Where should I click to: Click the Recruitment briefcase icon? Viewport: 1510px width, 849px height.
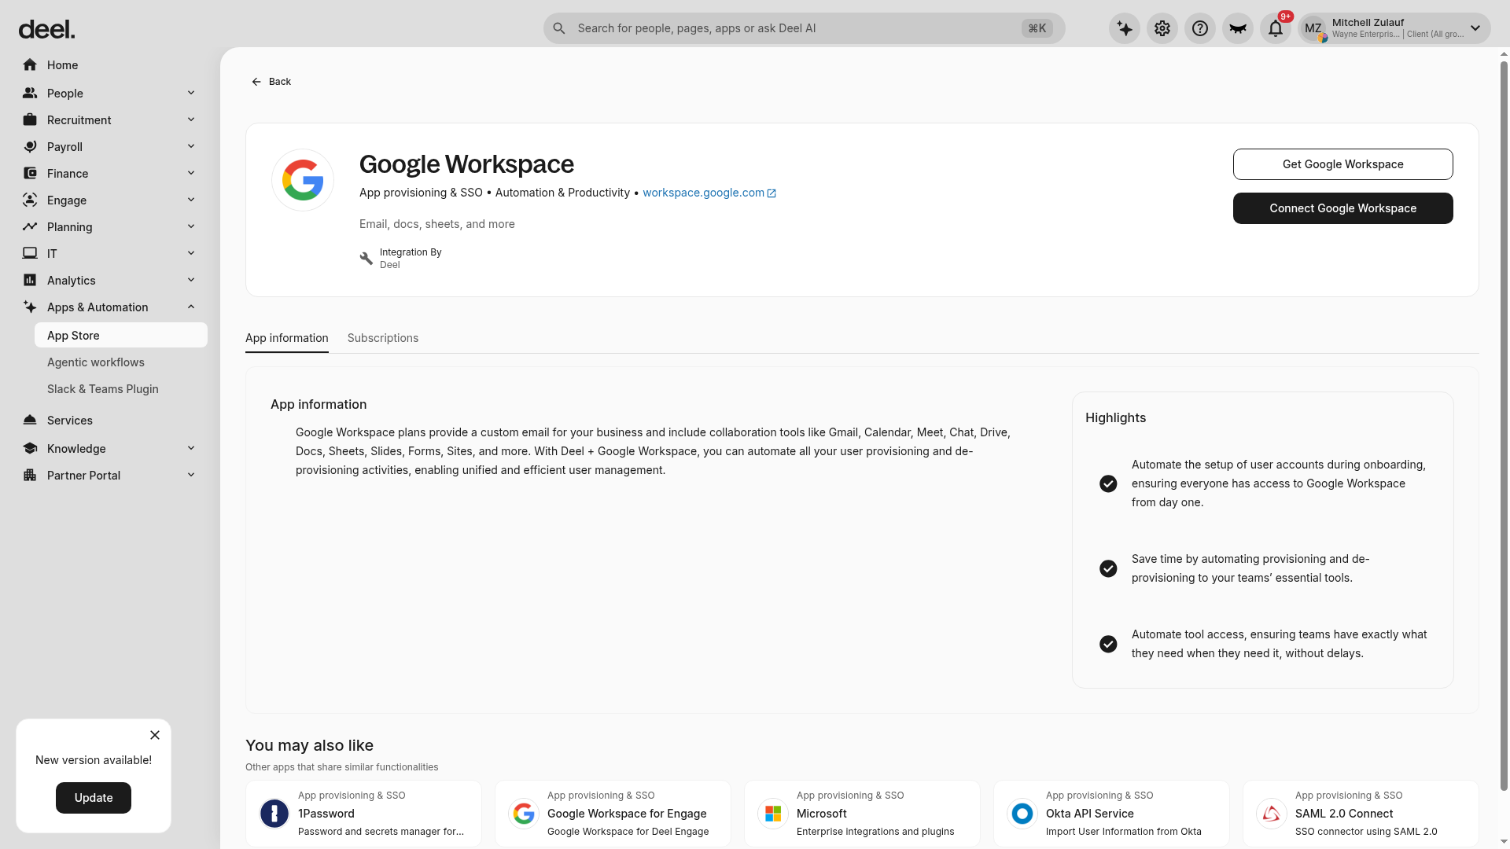tap(30, 119)
